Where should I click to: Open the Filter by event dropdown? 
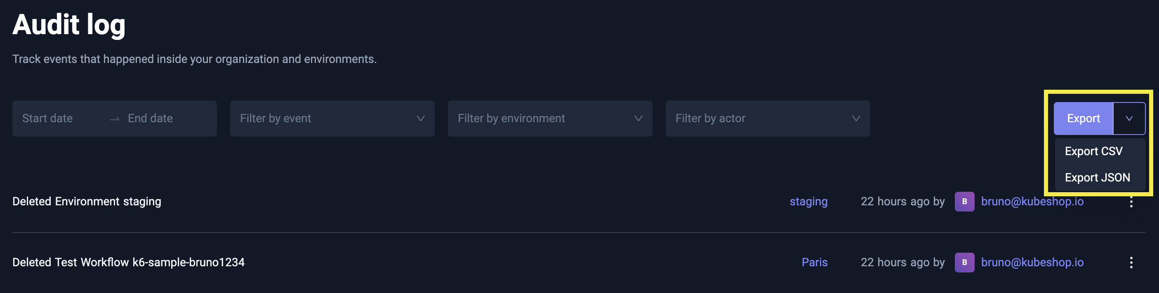tap(332, 119)
